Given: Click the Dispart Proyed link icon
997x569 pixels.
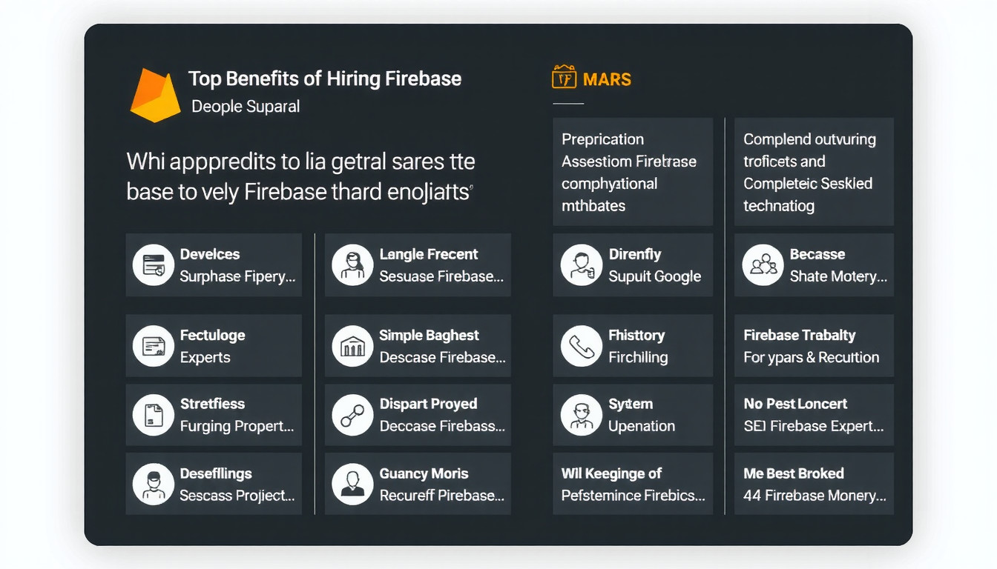Looking at the screenshot, I should [x=352, y=415].
